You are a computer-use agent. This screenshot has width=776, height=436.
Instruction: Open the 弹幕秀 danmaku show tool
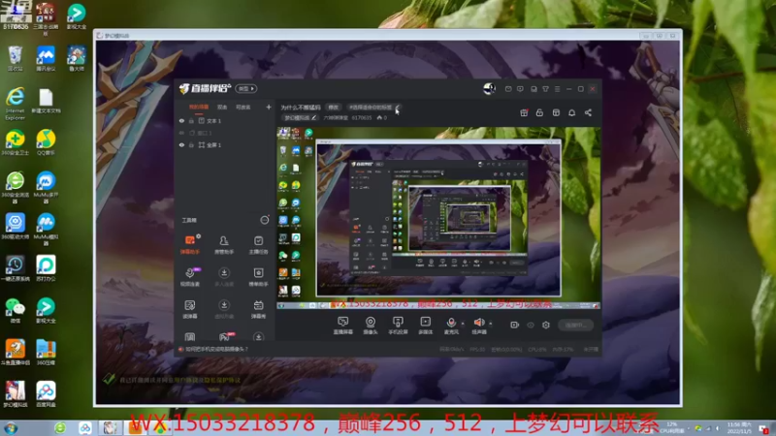tap(258, 309)
